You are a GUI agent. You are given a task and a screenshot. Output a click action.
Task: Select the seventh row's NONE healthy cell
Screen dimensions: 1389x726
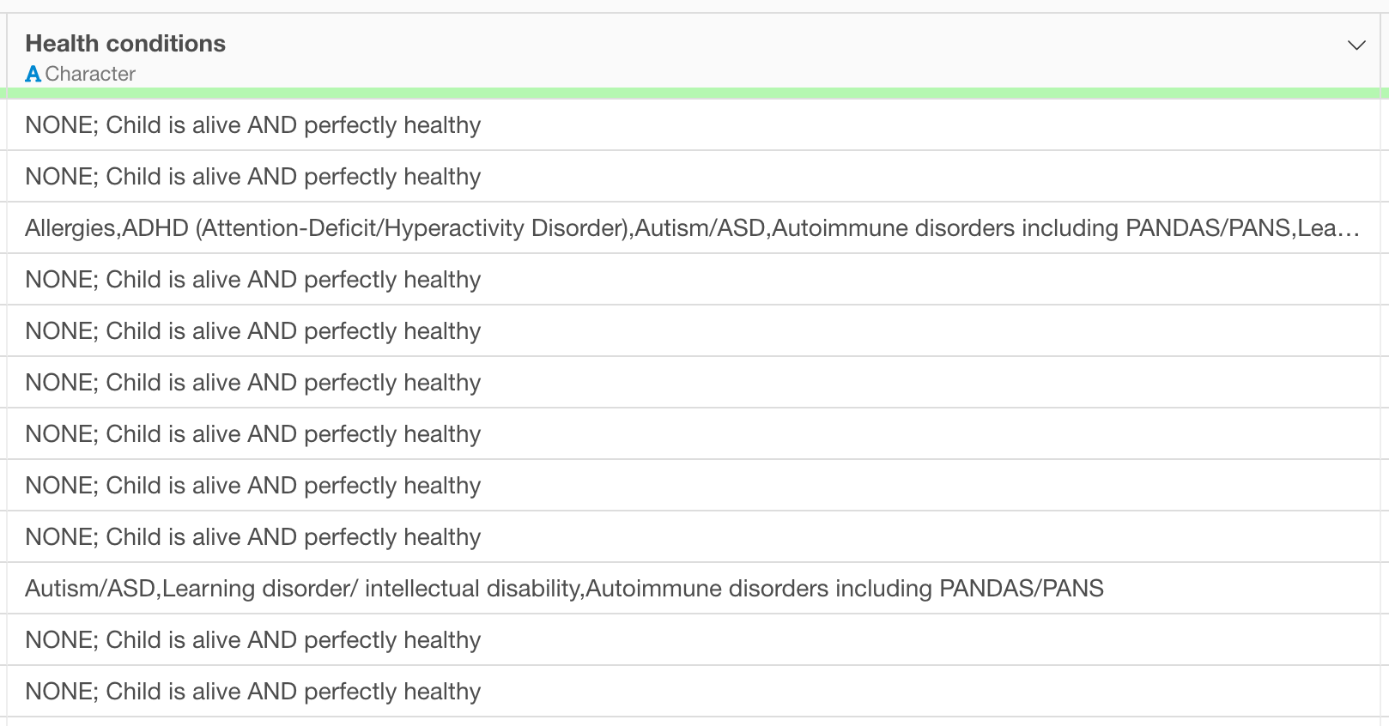[x=693, y=434]
